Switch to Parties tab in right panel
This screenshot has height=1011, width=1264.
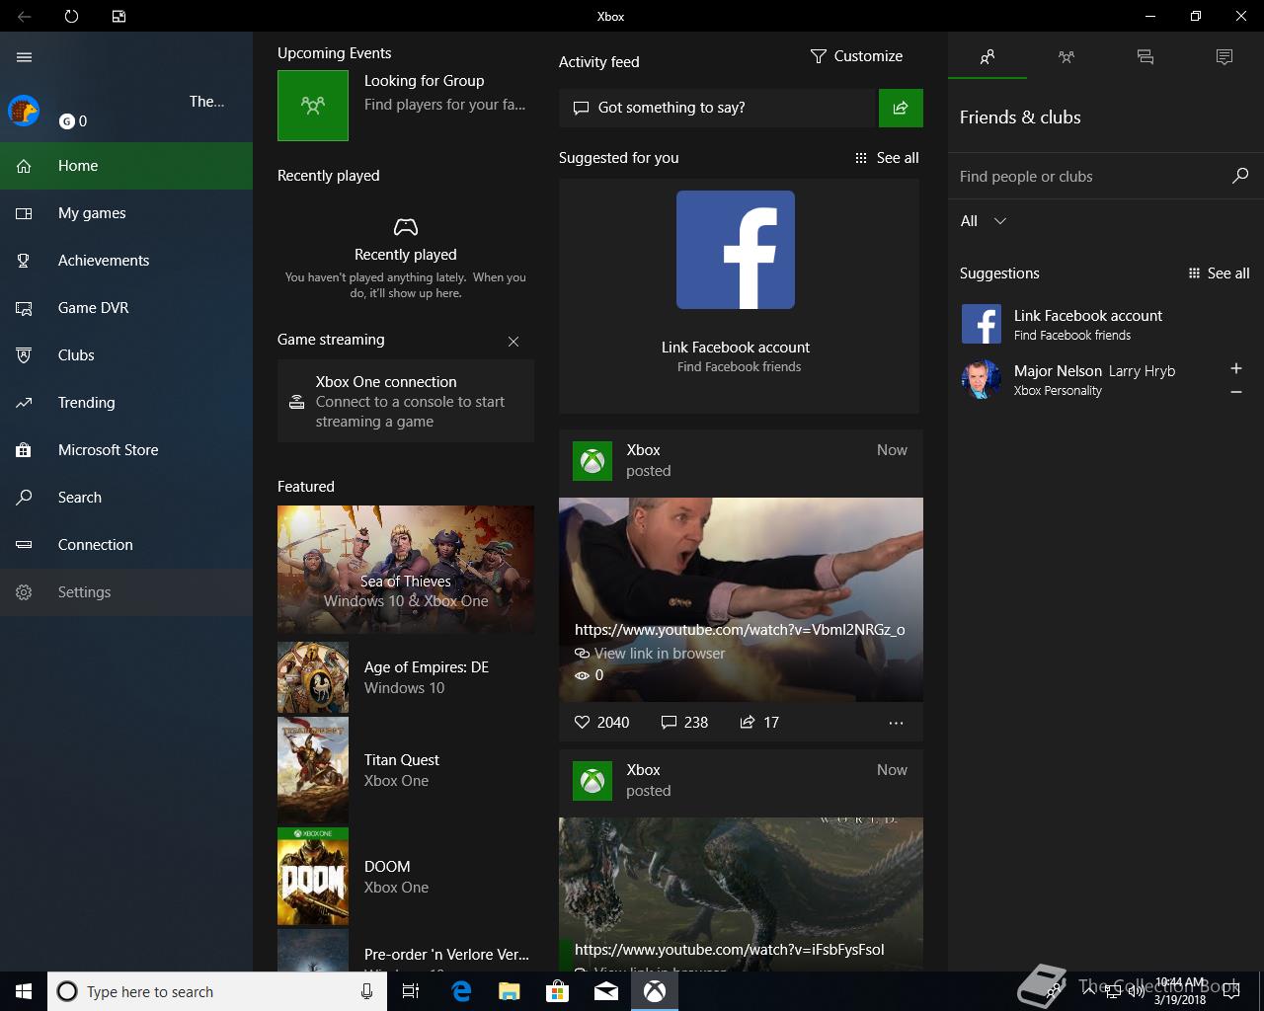tap(1066, 57)
